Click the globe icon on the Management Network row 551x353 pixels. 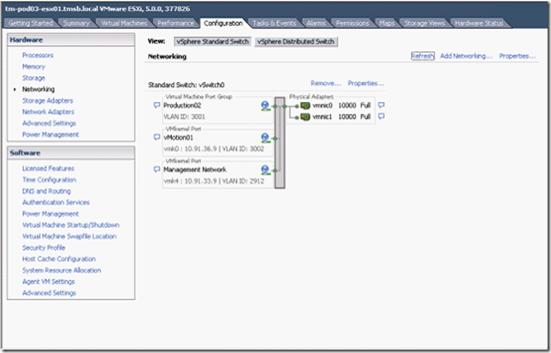tap(265, 170)
